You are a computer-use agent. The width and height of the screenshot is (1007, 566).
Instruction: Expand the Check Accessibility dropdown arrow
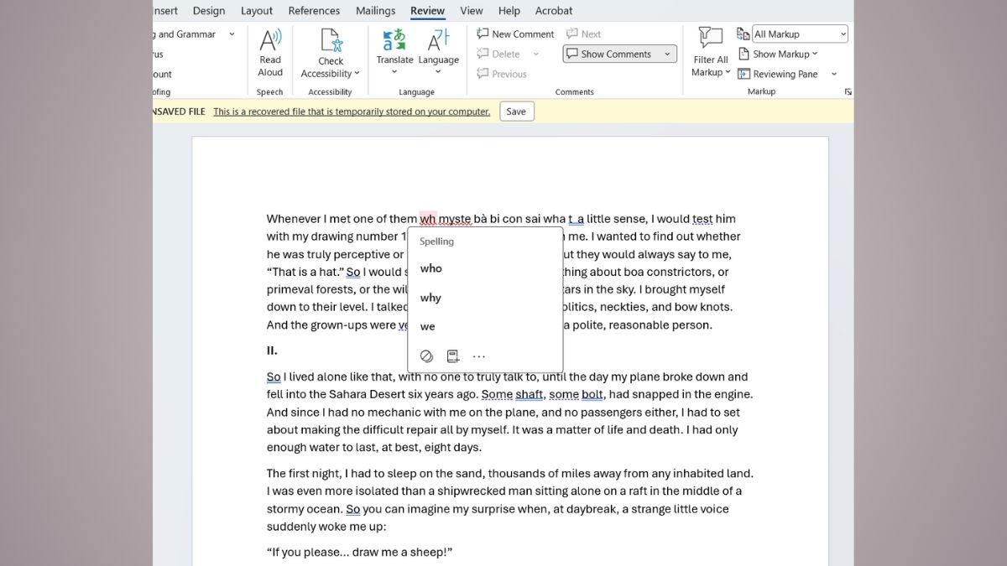pos(357,74)
